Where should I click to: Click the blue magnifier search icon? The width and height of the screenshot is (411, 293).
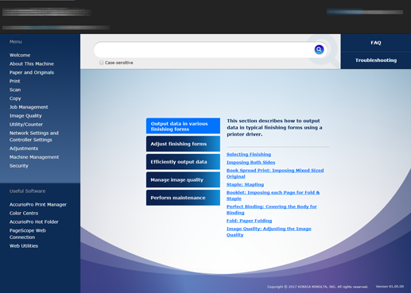319,49
